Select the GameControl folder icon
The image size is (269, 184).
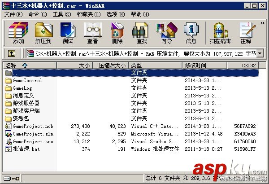pos(8,80)
